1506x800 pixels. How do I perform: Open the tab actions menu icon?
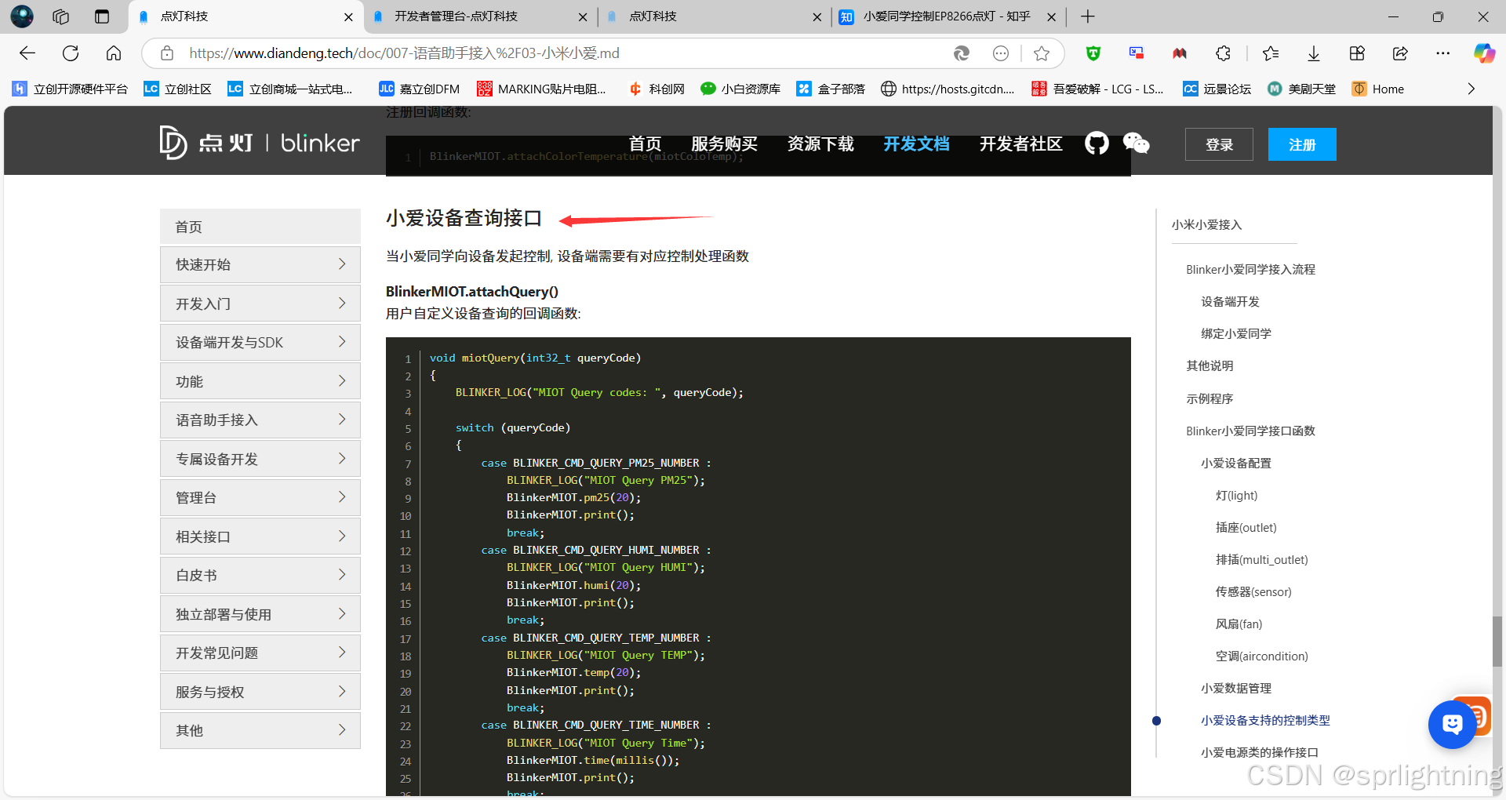point(61,16)
